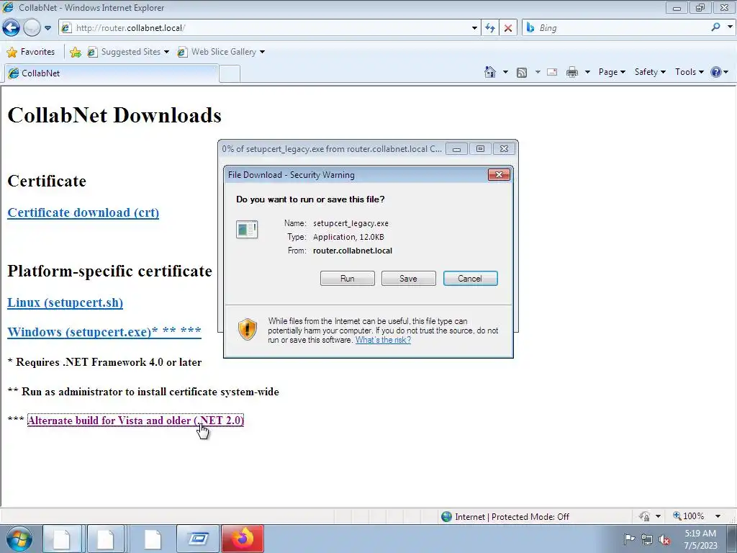Click the search magnifier icon
Image resolution: width=737 pixels, height=553 pixels.
pos(715,27)
